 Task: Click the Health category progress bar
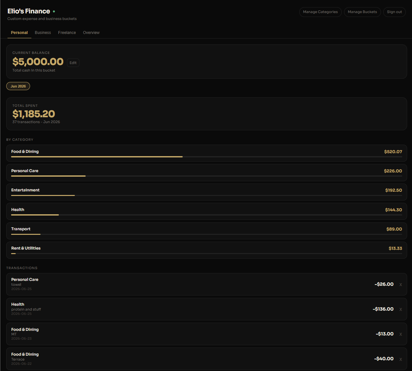pyautogui.click(x=206, y=215)
